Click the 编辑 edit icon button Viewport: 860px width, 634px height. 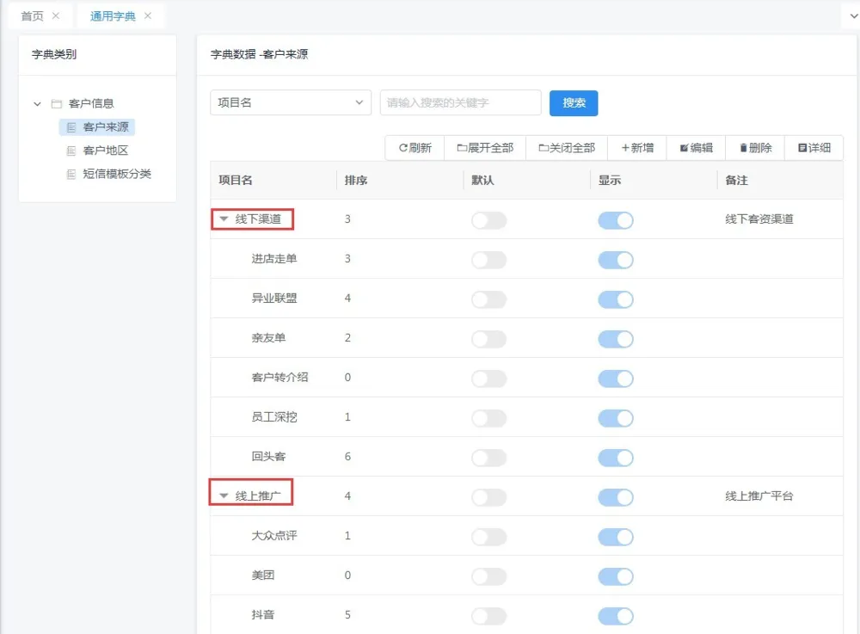[696, 148]
